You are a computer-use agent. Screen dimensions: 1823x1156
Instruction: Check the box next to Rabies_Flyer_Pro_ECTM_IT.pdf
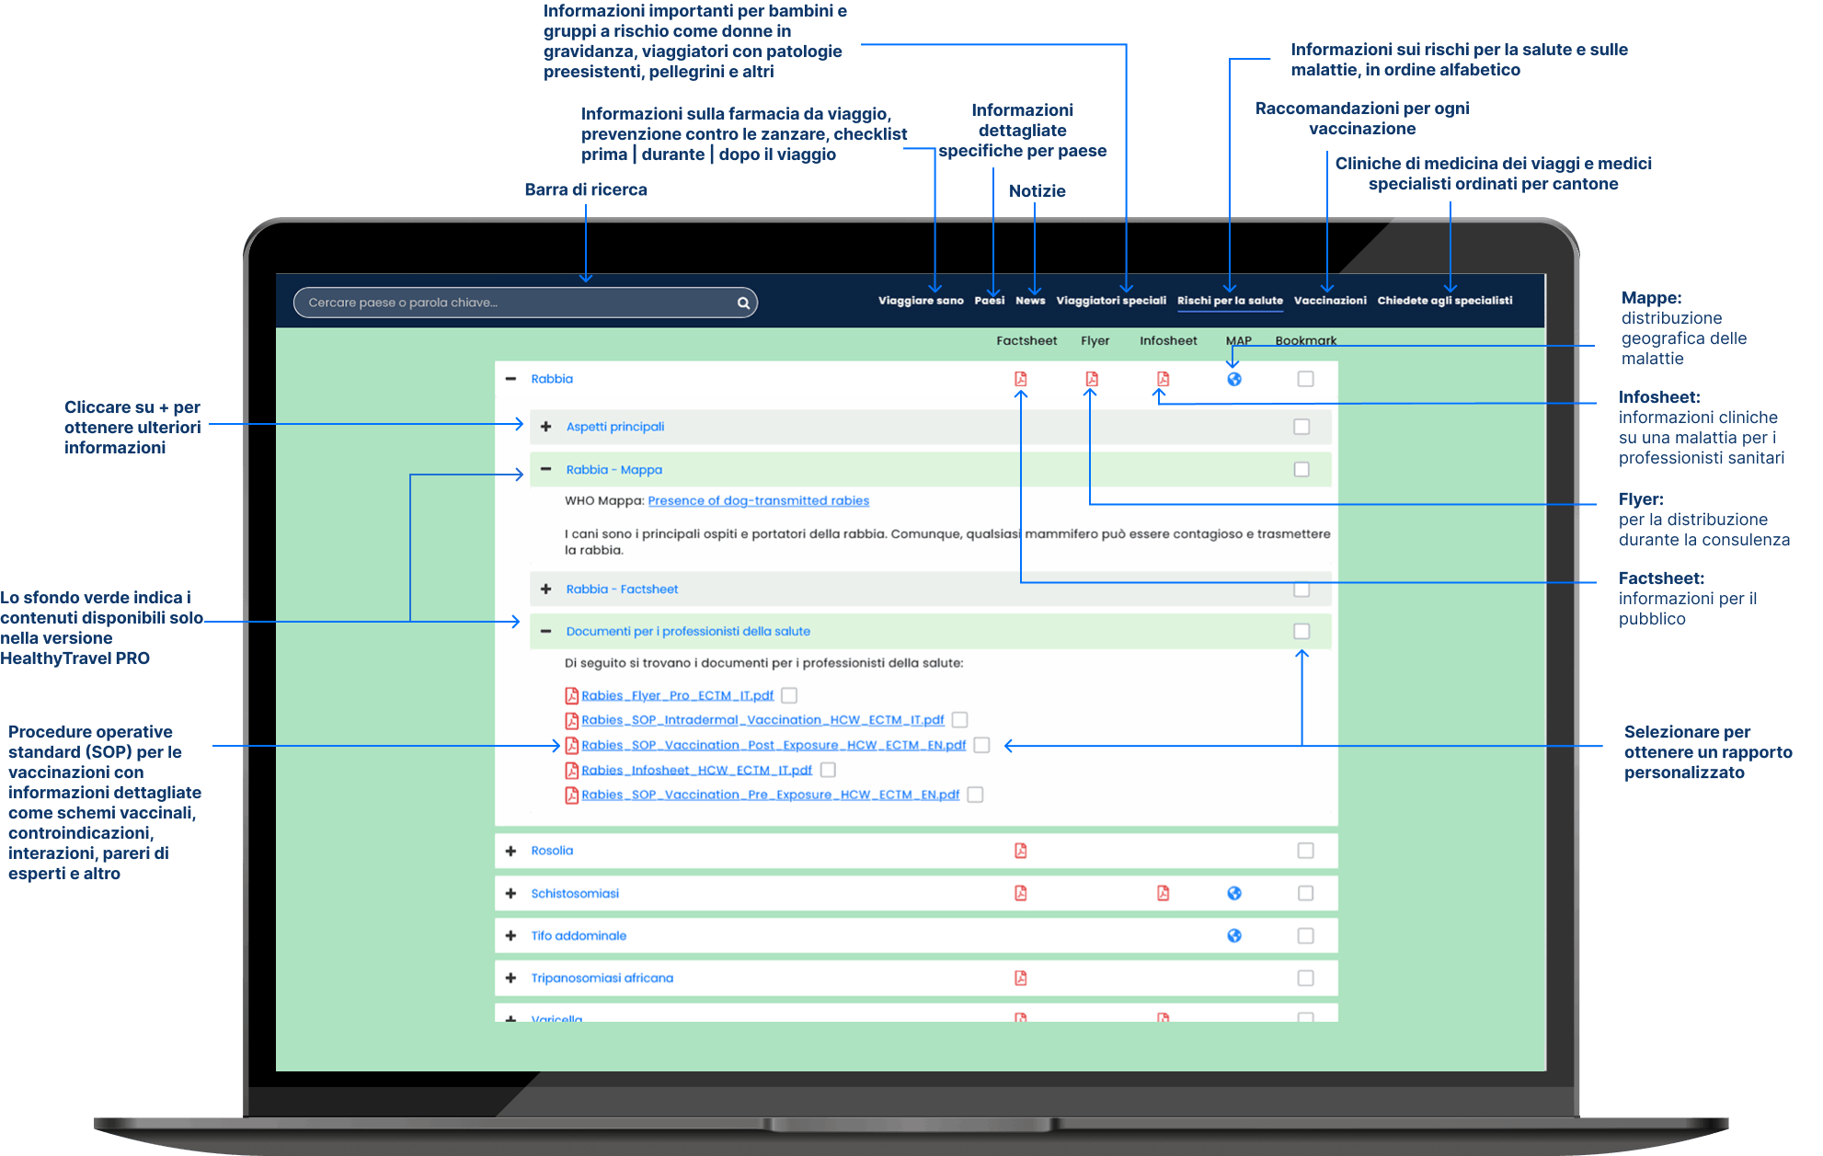click(789, 695)
